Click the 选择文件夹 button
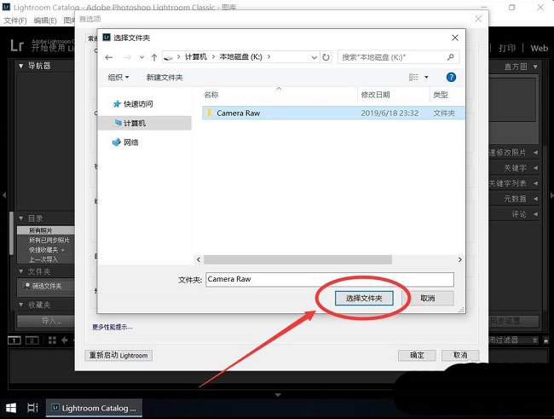 coord(364,298)
